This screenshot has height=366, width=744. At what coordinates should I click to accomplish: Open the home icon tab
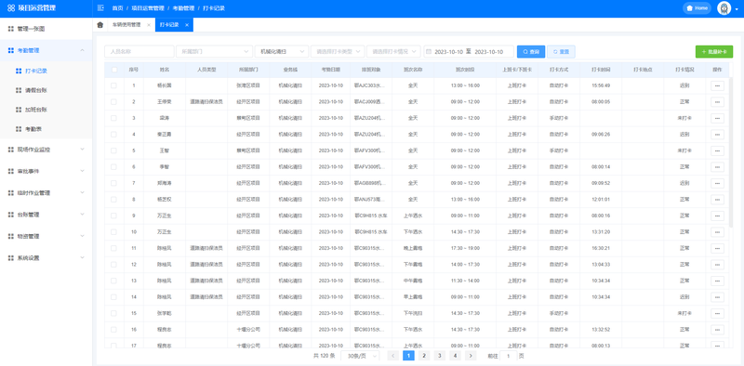click(x=100, y=25)
